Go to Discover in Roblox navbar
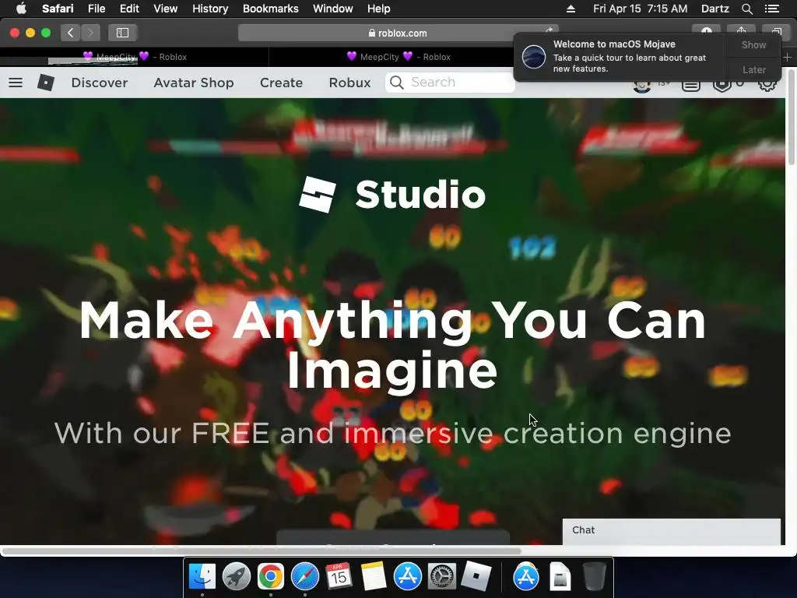 99,83
